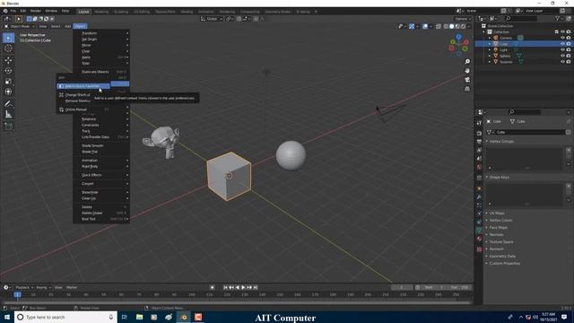Jump to timeline end button
This screenshot has height=323, width=574.
(x=256, y=287)
